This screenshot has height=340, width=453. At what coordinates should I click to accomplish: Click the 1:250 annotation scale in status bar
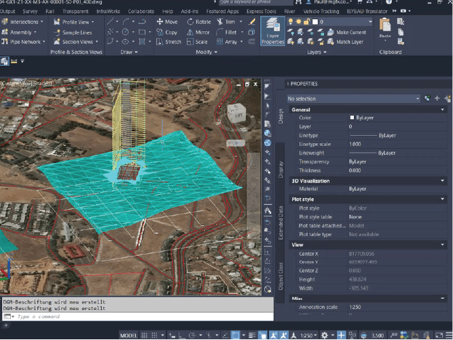click(308, 335)
